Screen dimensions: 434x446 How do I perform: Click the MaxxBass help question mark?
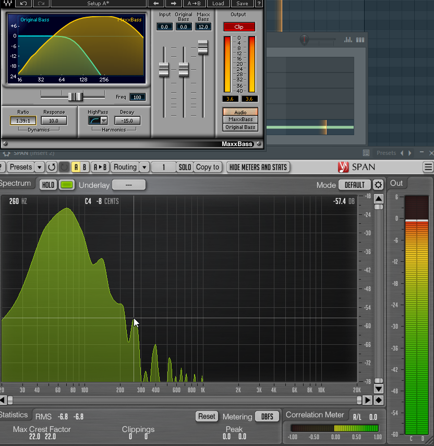[x=259, y=3]
